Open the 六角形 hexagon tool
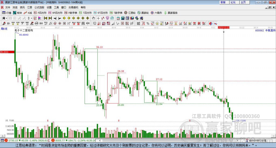Image resolution: width=276 pixels, height=148 pixels. coord(156,13)
